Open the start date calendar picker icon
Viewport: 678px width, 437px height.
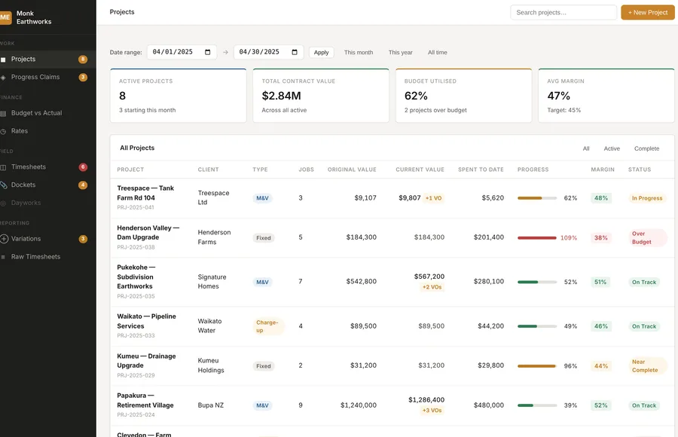208,52
